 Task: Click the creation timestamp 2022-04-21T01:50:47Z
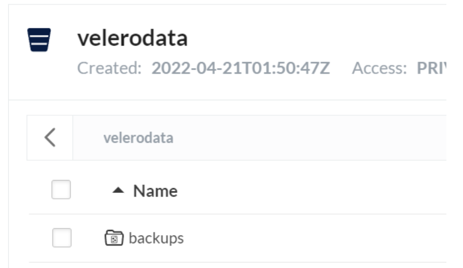(x=241, y=68)
